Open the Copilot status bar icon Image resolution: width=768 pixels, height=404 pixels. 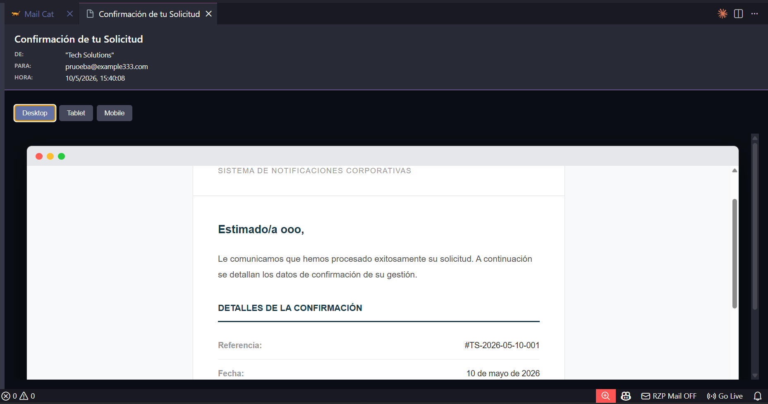click(x=626, y=396)
